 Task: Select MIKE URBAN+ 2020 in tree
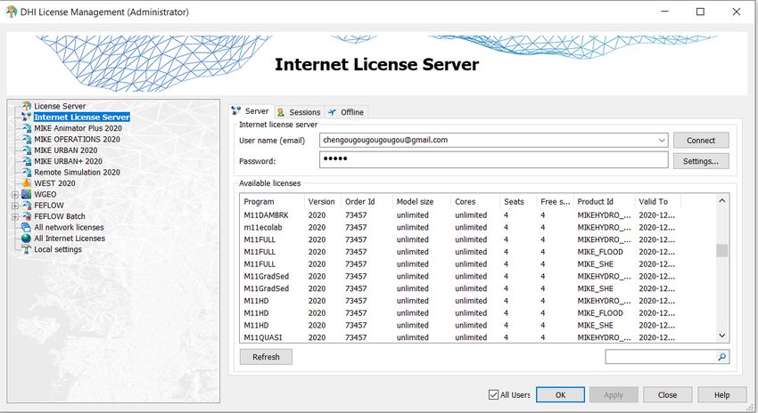pos(68,162)
